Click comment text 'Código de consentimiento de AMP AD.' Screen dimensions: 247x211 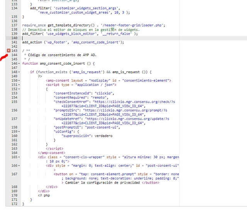pos(62,55)
